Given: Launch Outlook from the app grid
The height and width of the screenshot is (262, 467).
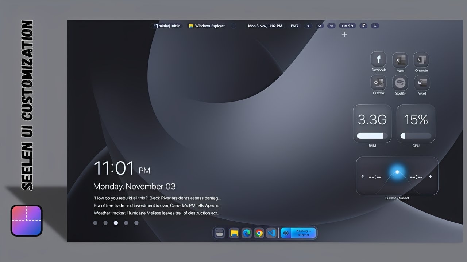Looking at the screenshot, I should (378, 83).
